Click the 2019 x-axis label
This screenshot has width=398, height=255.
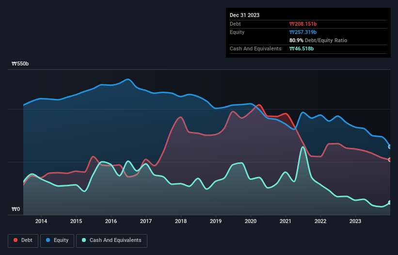pos(216,221)
